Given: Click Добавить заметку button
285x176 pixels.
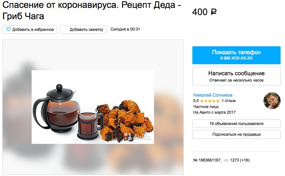Looking at the screenshot, I should pyautogui.click(x=83, y=29).
